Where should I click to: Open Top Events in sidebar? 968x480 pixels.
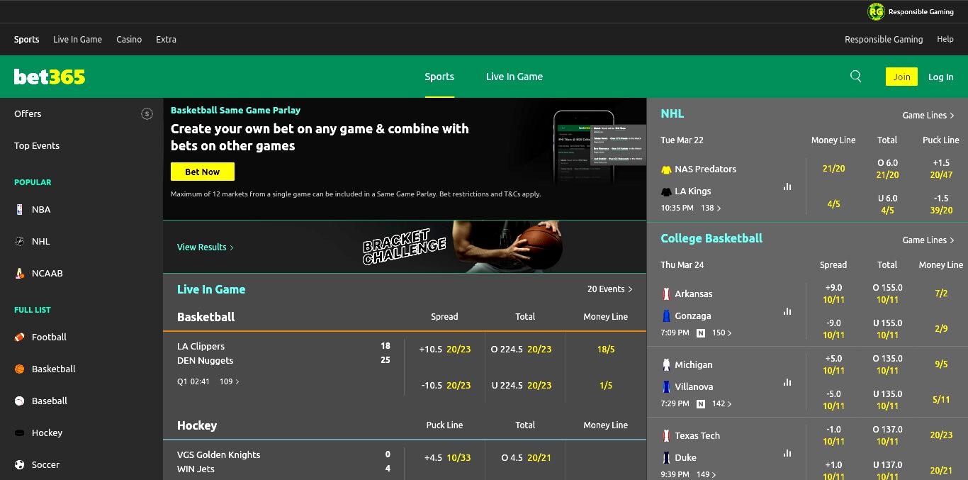tap(37, 145)
